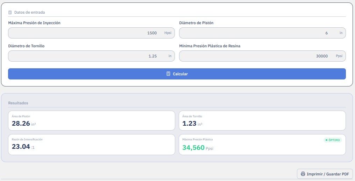This screenshot has width=355, height=181.
Task: Click the calculator icon inside the Calcular button
Action: [x=168, y=74]
